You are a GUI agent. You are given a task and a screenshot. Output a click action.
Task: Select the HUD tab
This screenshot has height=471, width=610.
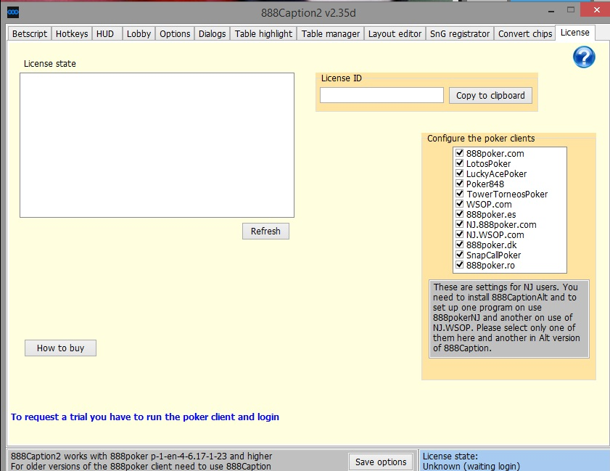point(105,34)
